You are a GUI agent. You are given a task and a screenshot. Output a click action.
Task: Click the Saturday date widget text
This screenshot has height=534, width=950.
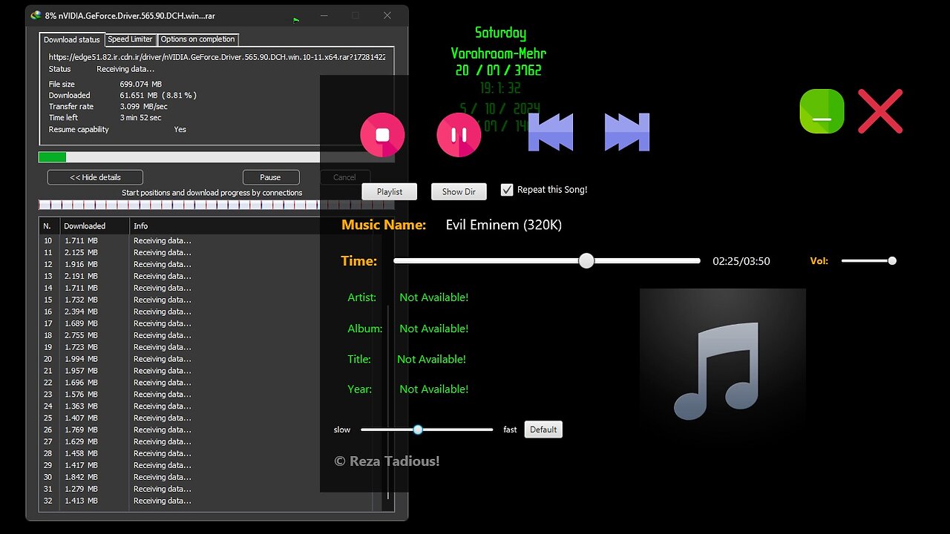(500, 33)
